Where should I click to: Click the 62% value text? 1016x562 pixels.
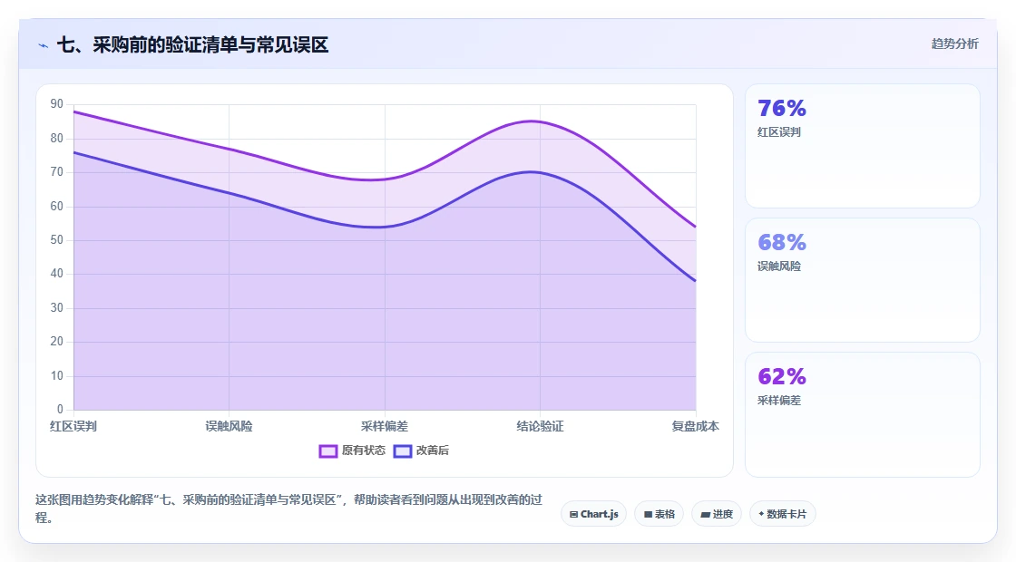click(781, 376)
